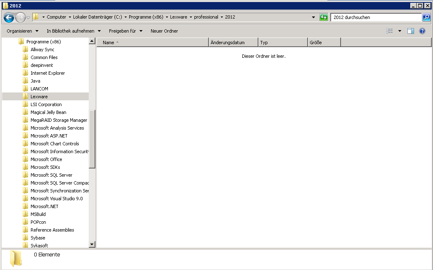Select Common Files folder in tree
This screenshot has width=433, height=270.
pos(44,57)
